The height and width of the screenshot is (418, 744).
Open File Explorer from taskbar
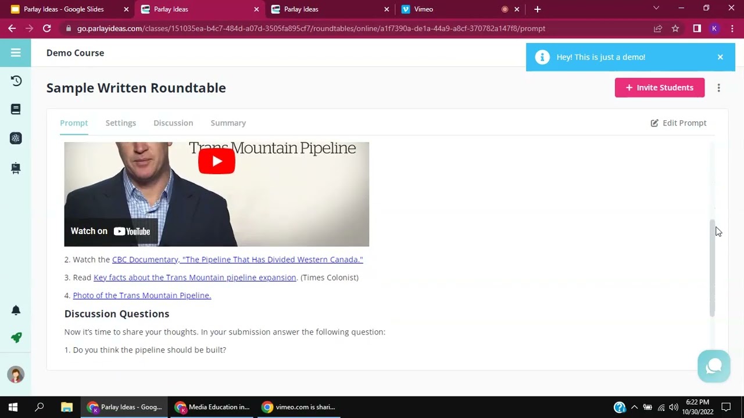pos(67,407)
